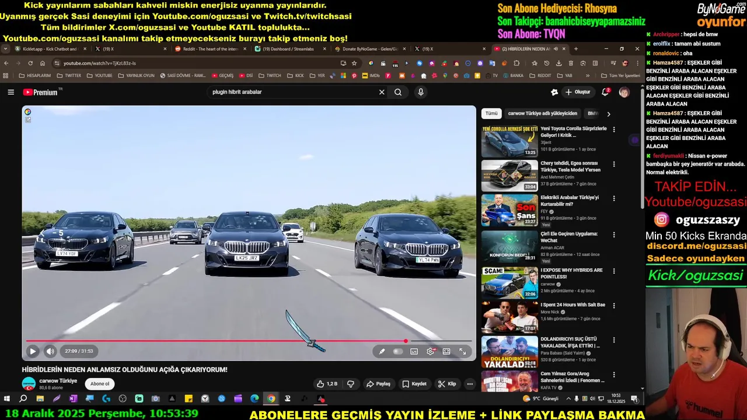The width and height of the screenshot is (747, 420).
Task: Select the Tümü filter chip
Action: point(491,114)
